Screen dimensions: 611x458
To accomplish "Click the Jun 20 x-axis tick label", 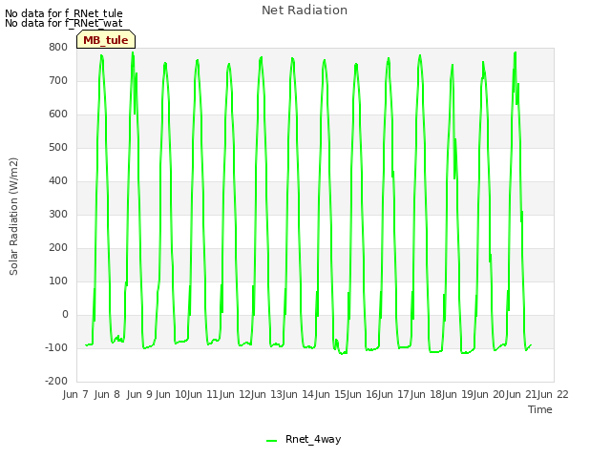I will [490, 394].
